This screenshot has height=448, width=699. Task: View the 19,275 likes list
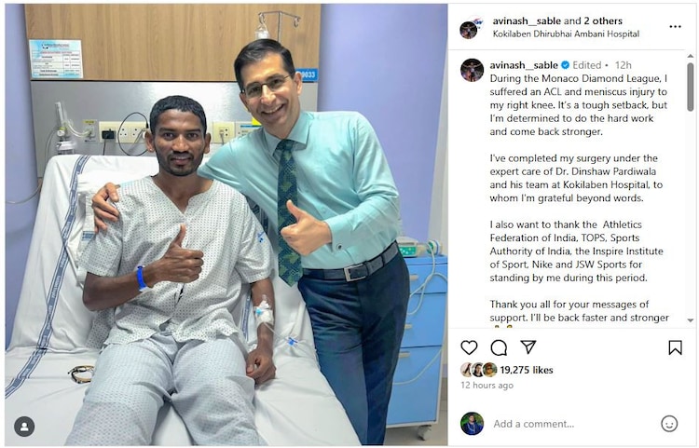[526, 370]
